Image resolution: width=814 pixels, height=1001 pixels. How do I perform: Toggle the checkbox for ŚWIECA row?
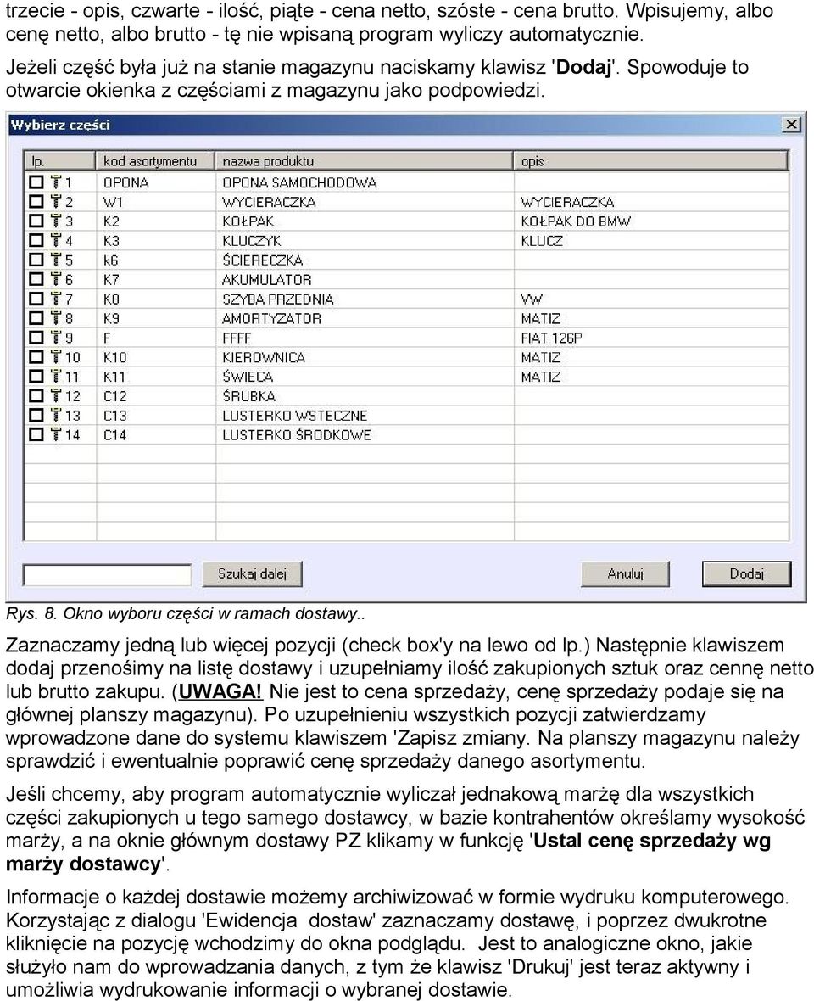(x=36, y=377)
